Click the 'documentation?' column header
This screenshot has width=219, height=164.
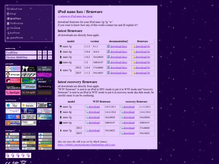118,41
